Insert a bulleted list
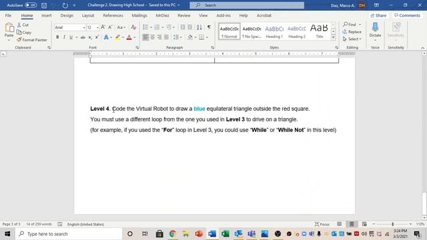The width and height of the screenshot is (427, 240). [x=145, y=27]
